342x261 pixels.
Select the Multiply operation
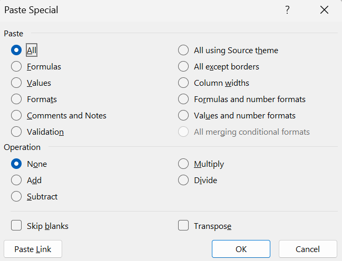183,164
